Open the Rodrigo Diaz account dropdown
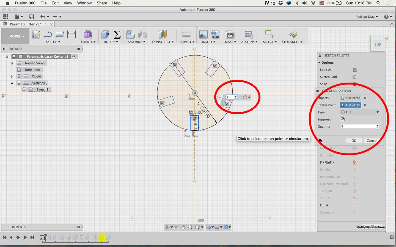This screenshot has height=247, width=396. pos(367,17)
